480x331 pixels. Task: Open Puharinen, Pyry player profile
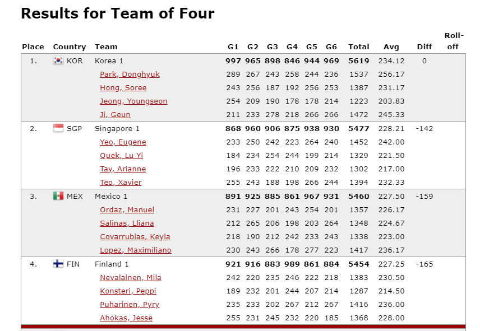point(130,305)
